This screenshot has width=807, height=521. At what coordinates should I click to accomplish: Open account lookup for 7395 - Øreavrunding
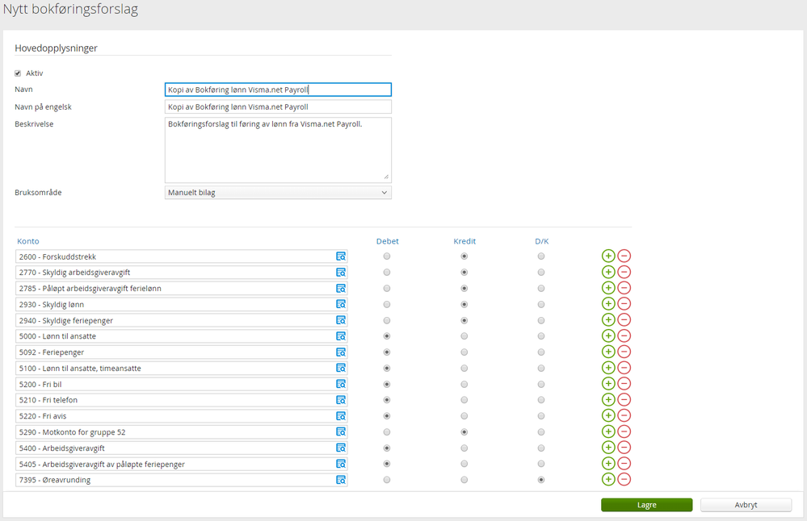click(x=341, y=479)
